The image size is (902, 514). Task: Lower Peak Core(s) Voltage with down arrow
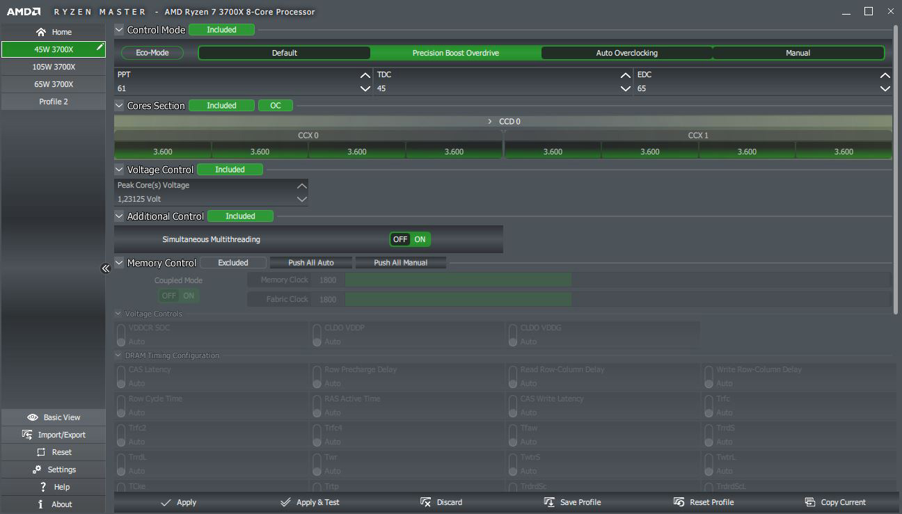point(301,199)
